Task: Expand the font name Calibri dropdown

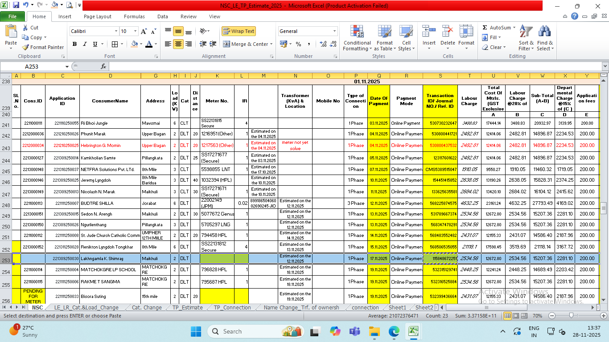Action: [x=116, y=31]
